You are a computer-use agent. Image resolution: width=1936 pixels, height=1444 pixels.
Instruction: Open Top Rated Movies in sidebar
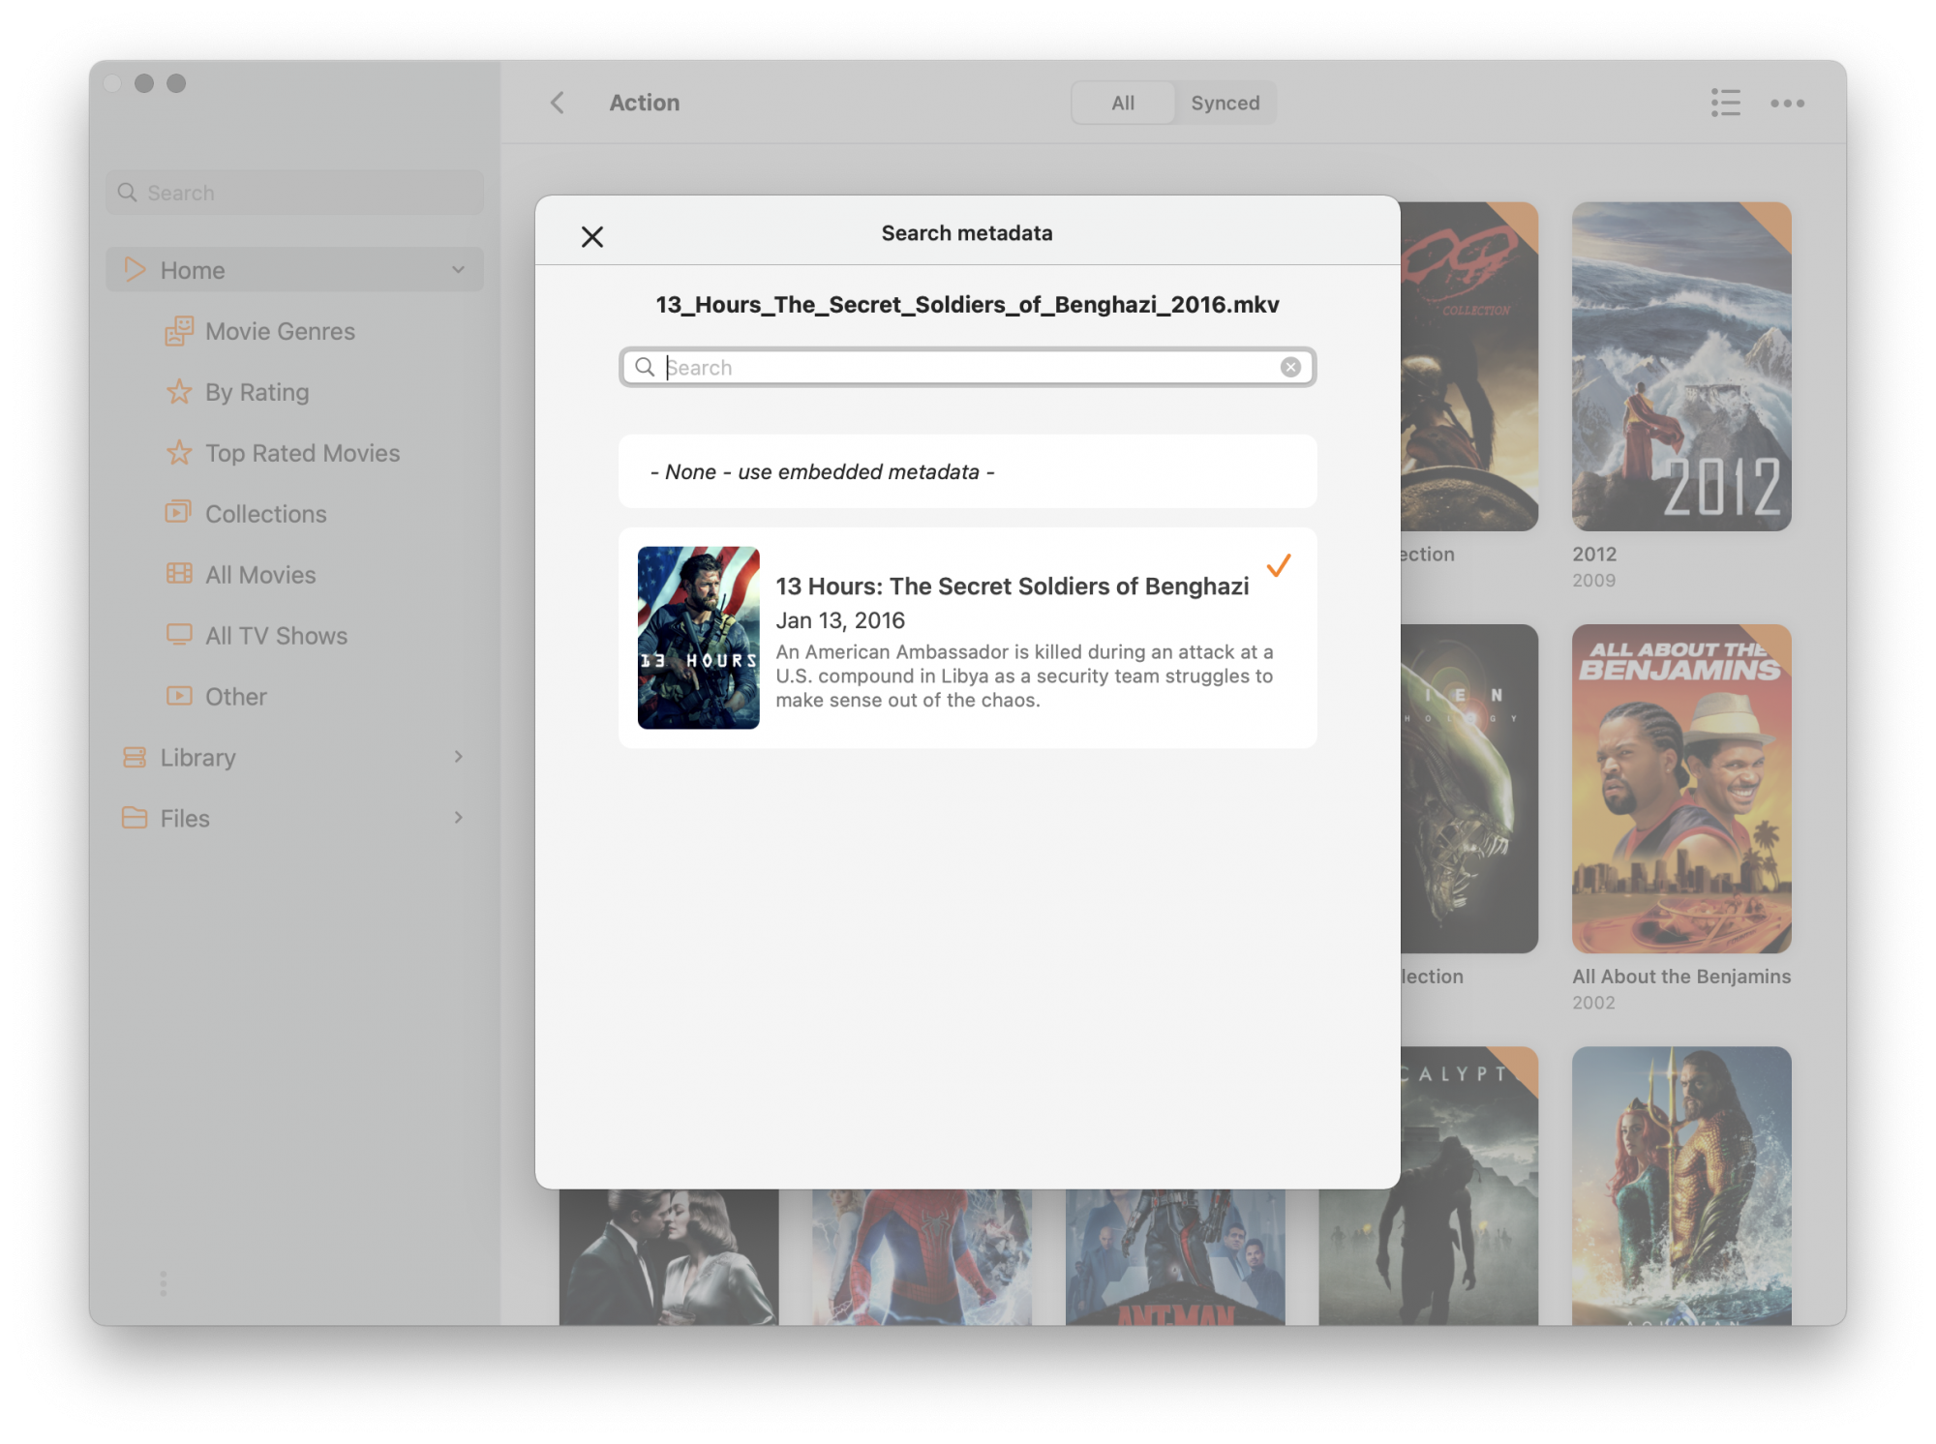click(x=302, y=453)
